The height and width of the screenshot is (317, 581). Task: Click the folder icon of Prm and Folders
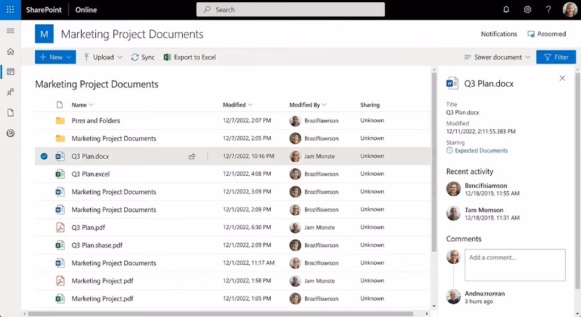(x=60, y=121)
